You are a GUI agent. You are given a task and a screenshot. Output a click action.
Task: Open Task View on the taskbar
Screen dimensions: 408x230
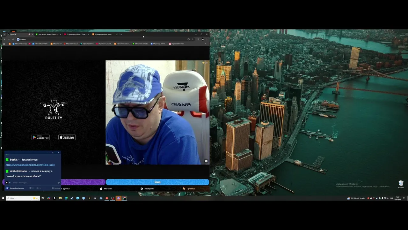pos(42,198)
